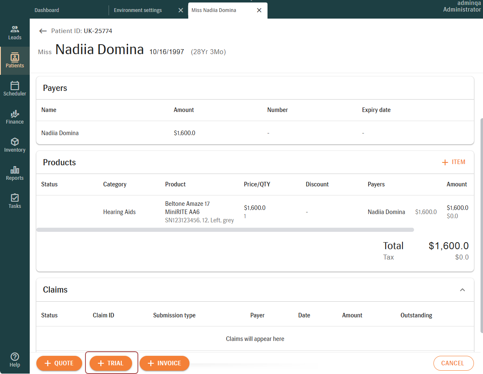Open the Reports chart icon
This screenshot has height=374, width=483.
[15, 170]
